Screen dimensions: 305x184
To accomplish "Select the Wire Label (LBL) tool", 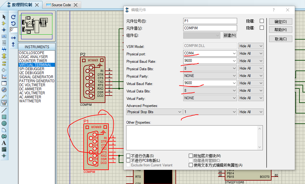I will point(4,36).
